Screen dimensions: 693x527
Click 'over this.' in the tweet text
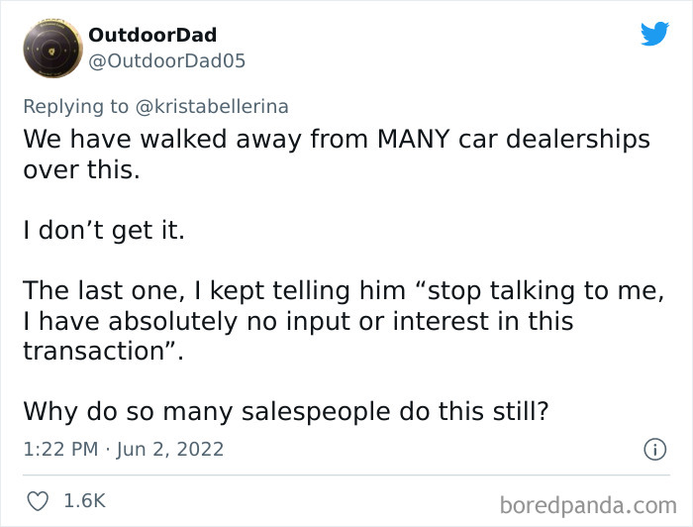[82, 169]
